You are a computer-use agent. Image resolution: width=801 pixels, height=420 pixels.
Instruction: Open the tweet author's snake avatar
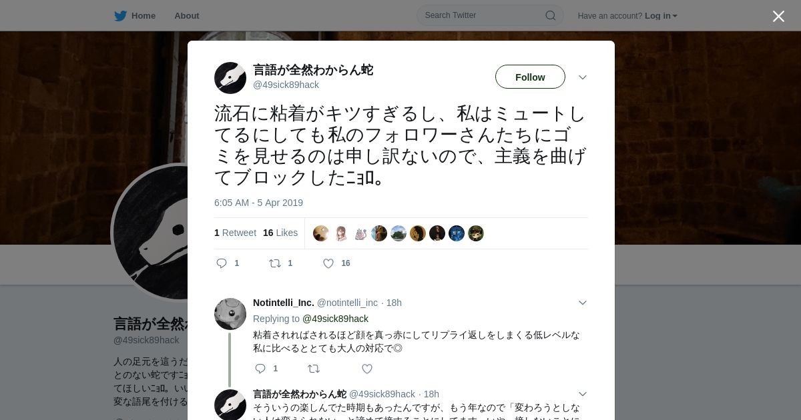coord(230,78)
